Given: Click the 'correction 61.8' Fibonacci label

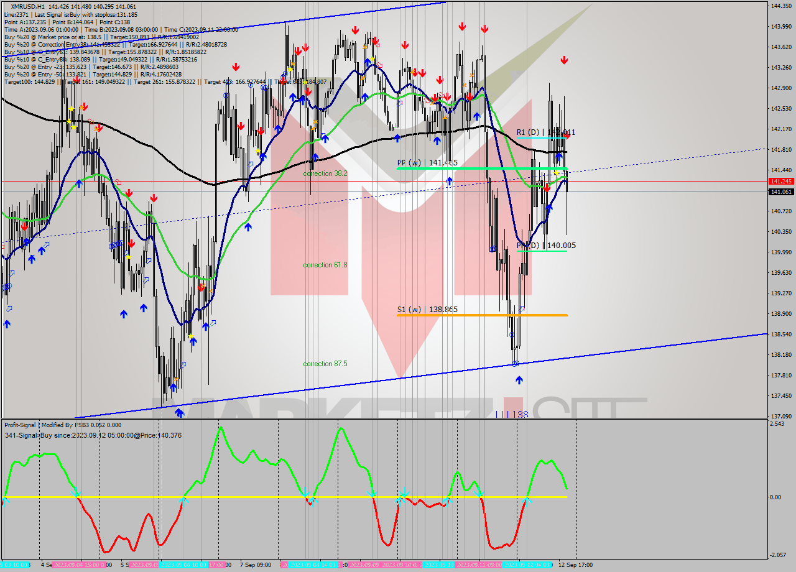Looking at the screenshot, I should [x=325, y=265].
